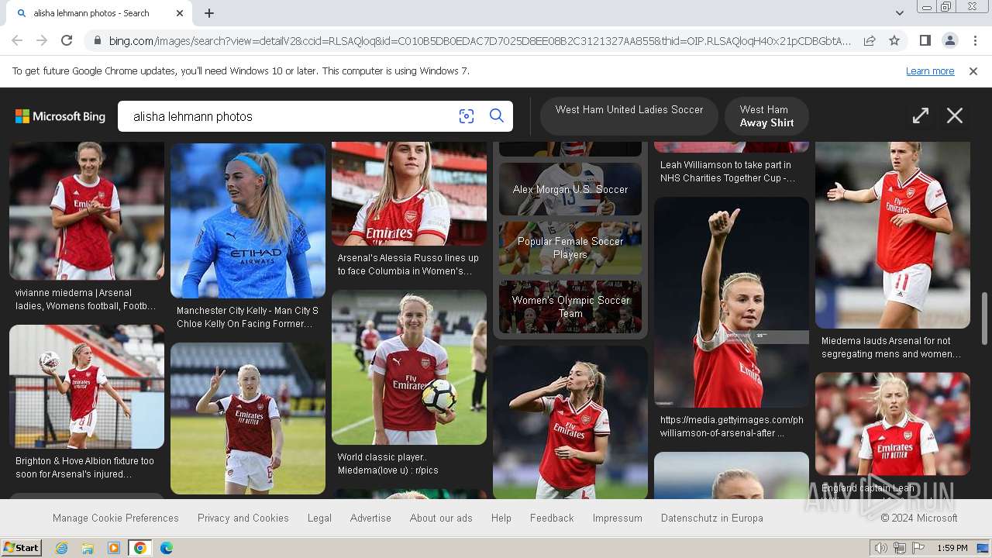Close the Bing image detail view
Viewport: 992px width, 558px height.
pyautogui.click(x=955, y=116)
